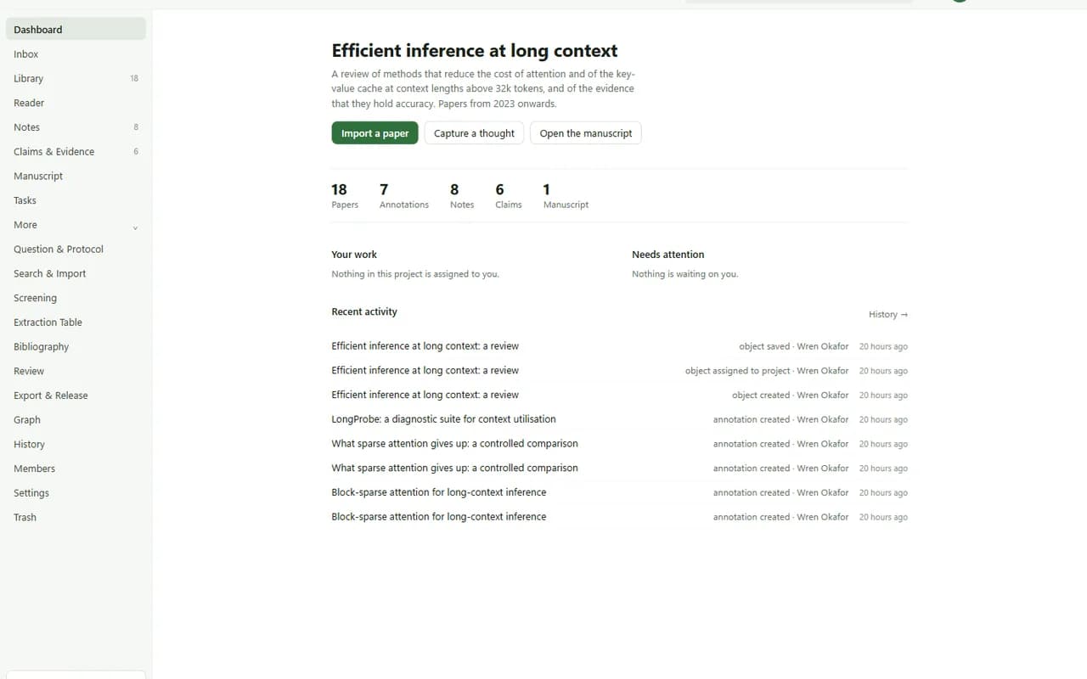
Task: Go to Bibliography in the sidebar
Action: (x=76, y=347)
